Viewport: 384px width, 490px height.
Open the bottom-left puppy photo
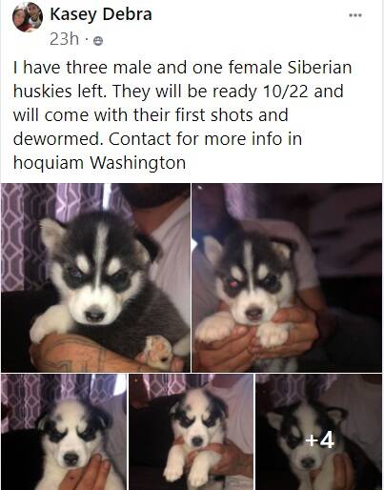[x=64, y=432]
